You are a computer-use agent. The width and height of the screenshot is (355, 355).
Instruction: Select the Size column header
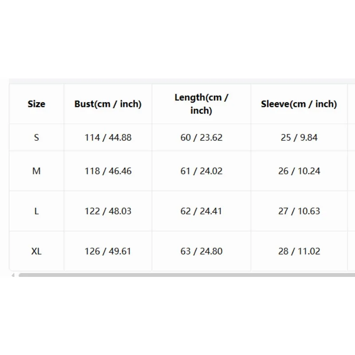(36, 104)
